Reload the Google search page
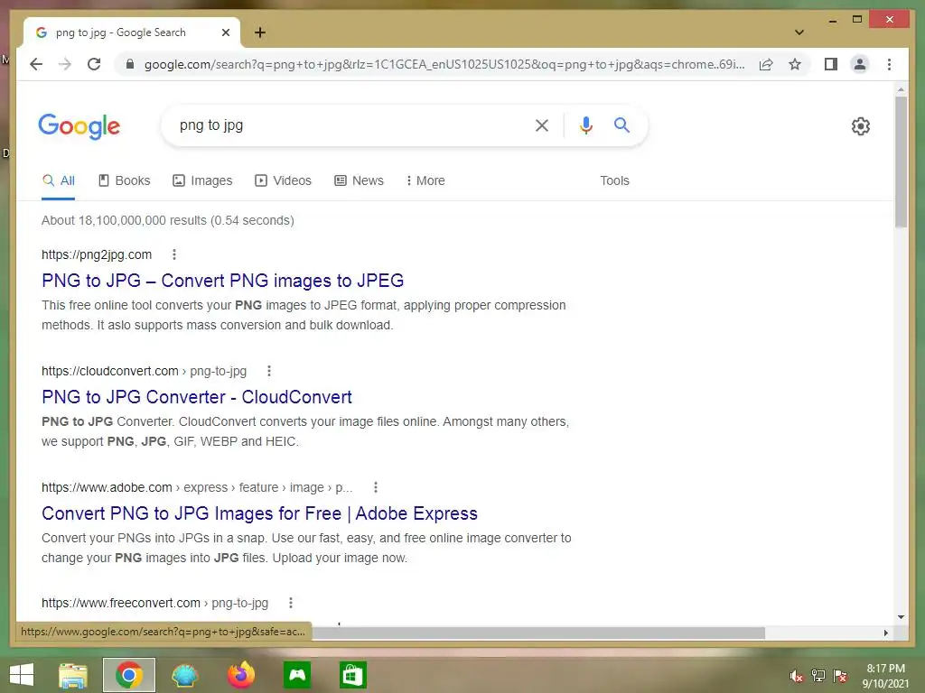The width and height of the screenshot is (925, 693). 94,64
